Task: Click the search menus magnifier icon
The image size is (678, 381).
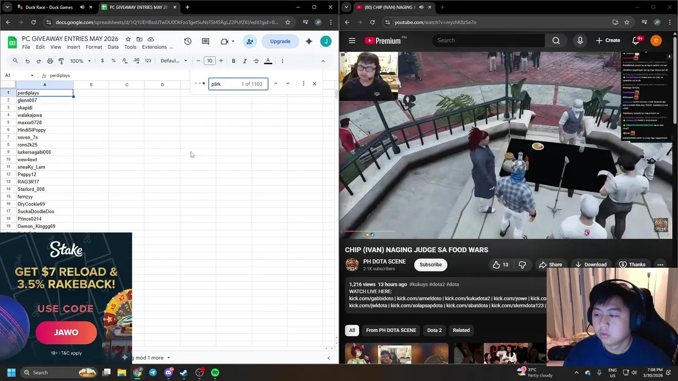Action: point(15,61)
